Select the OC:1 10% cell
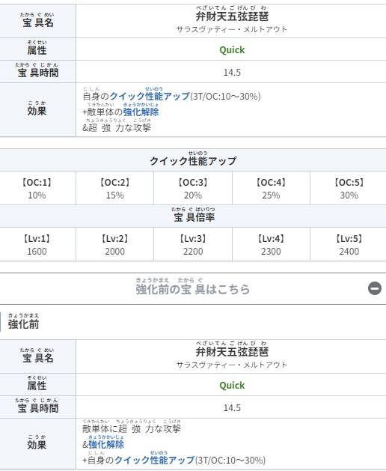Image resolution: width=386 pixels, height=471 pixels. [38, 188]
